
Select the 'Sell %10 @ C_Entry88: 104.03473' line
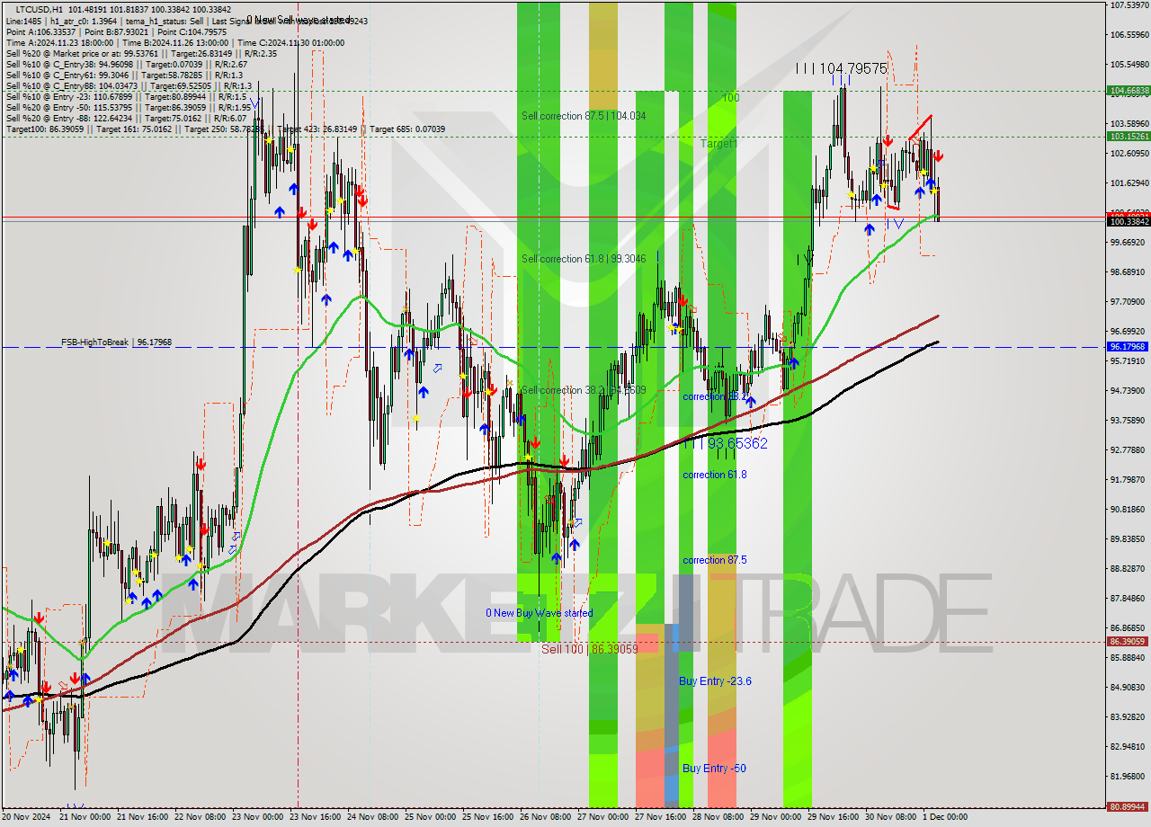click(129, 85)
